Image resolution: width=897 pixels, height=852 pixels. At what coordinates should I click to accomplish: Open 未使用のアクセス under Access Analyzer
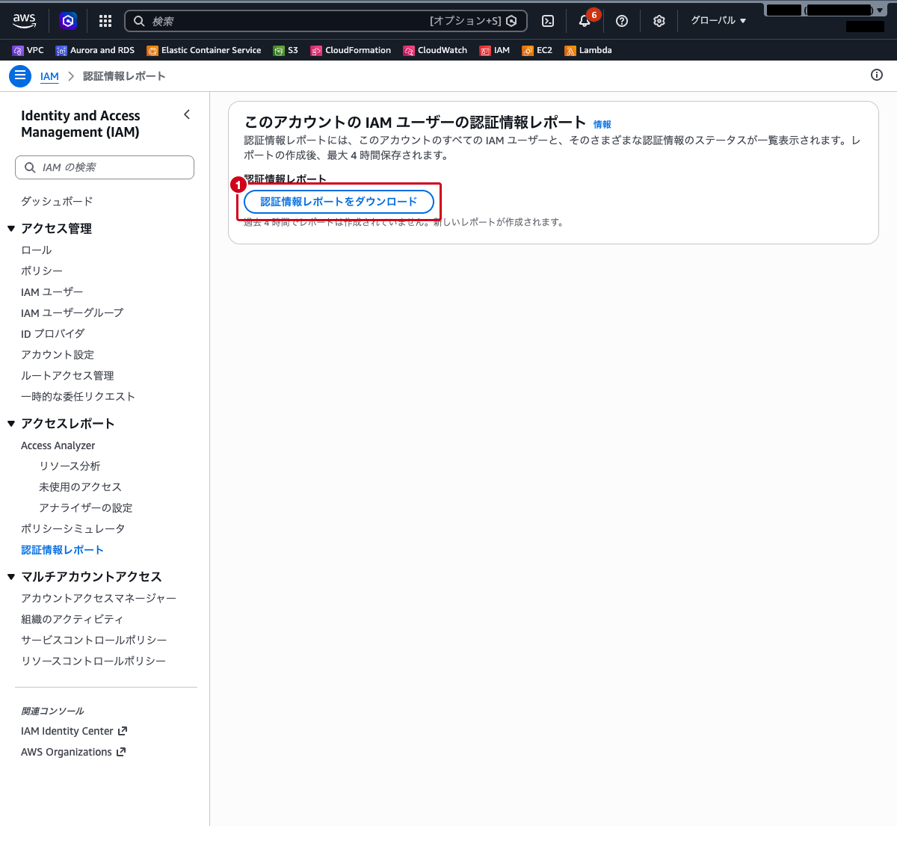80,487
